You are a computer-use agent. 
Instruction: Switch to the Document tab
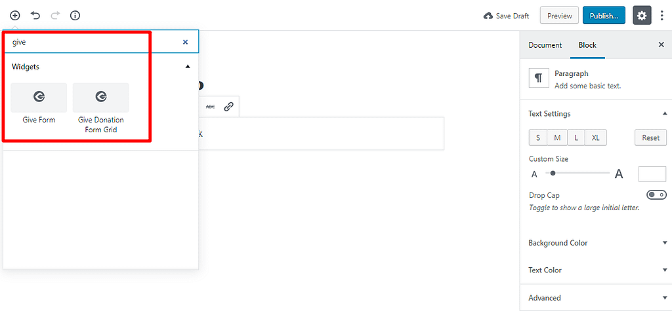[545, 45]
